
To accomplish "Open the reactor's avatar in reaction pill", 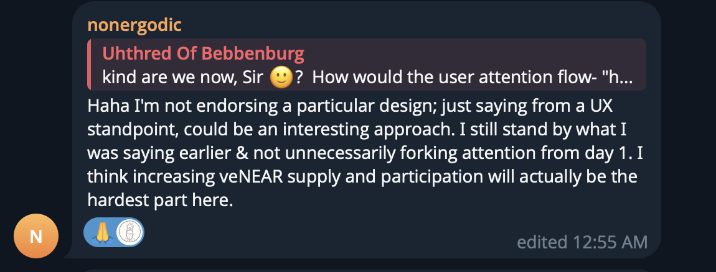I will (129, 233).
